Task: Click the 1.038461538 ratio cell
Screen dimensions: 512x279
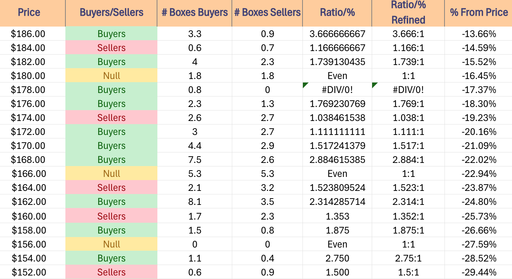Action: (x=337, y=118)
